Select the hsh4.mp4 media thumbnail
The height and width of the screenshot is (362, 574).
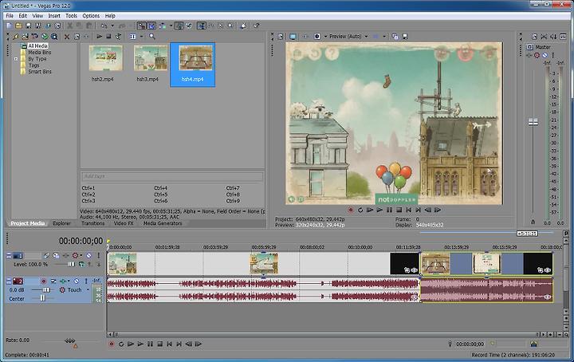coord(195,58)
